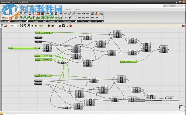Click the black play arrow preview icon
Image resolution: width=186 pixels, height=115 pixels.
pos(49,26)
